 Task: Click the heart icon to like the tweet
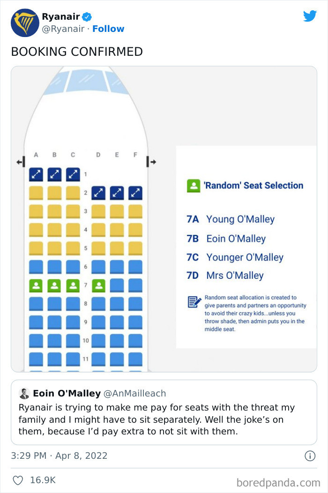point(18,480)
